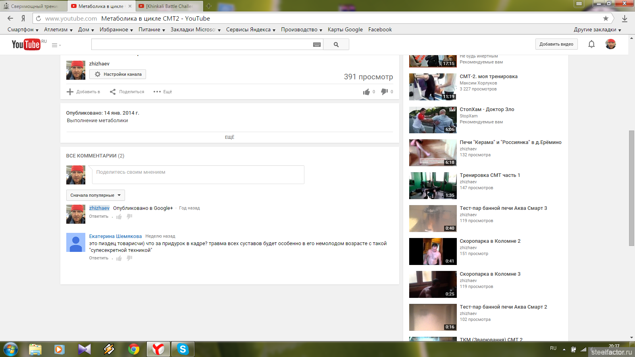The height and width of the screenshot is (357, 635).
Task: Click the Настройки канала button
Action: pos(118,74)
